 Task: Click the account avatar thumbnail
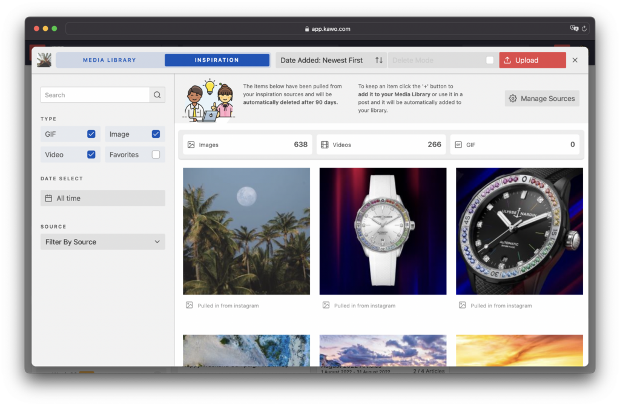(x=44, y=60)
